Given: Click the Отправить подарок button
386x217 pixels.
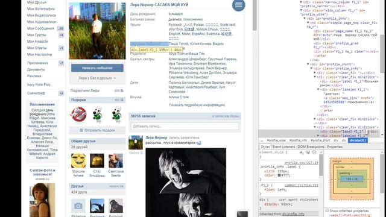Looking at the screenshot, I should (97, 130).
